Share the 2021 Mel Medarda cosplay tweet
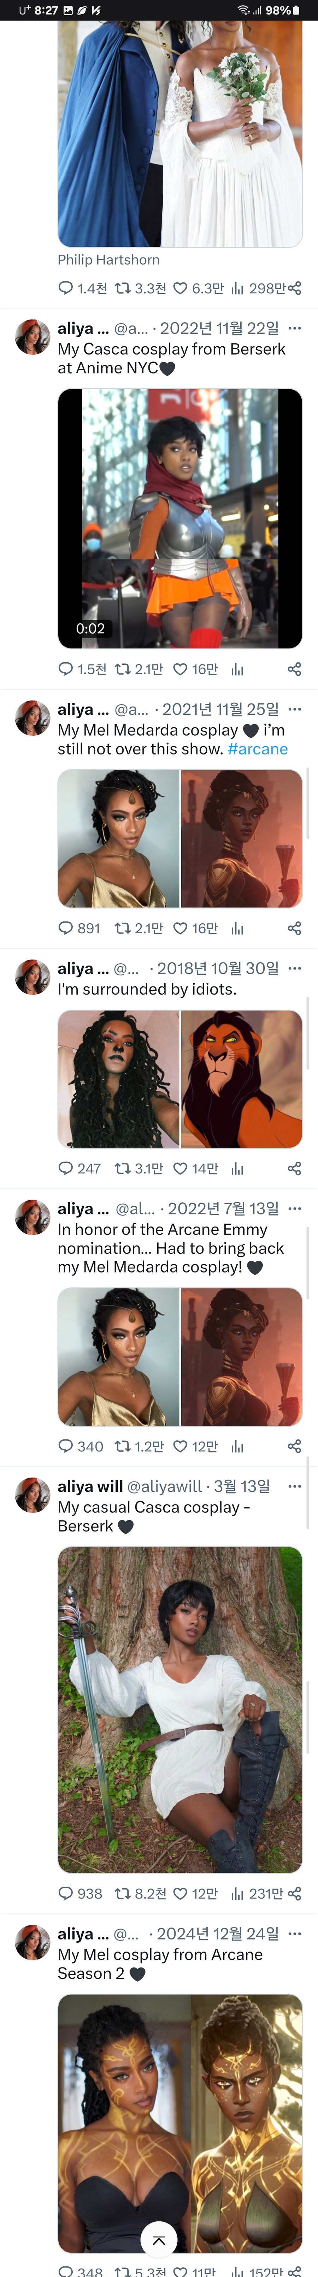This screenshot has height=2277, width=318. point(294,928)
